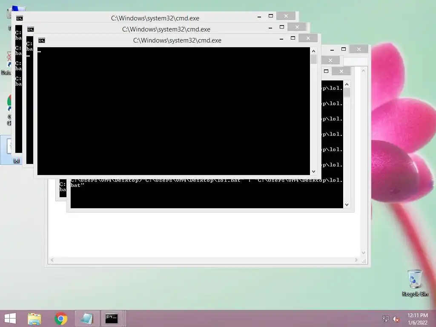Close the Notepad window behind the consoles
Image resolution: width=436 pixels, height=327 pixels.
coord(359,49)
